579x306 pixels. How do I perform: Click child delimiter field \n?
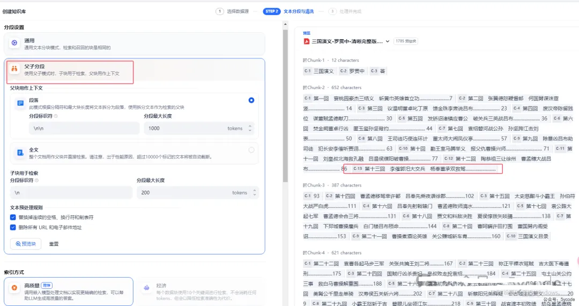point(71,193)
